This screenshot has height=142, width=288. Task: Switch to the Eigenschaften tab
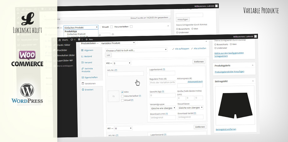point(91,77)
